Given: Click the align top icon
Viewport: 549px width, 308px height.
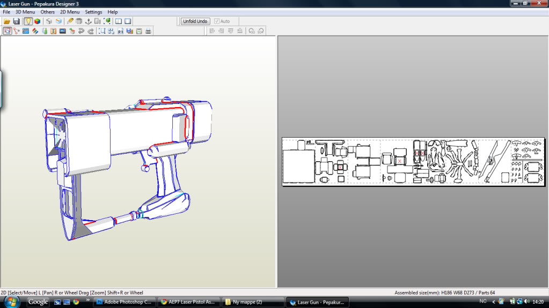Looking at the screenshot, I should coord(230,31).
